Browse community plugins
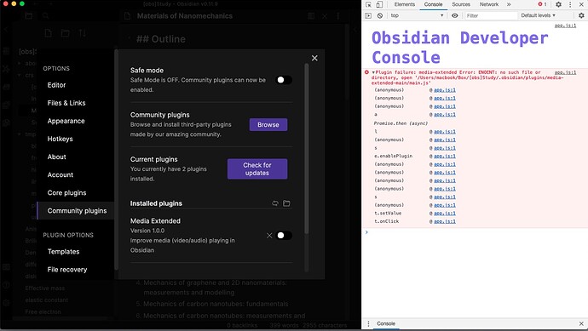588x331 pixels. click(268, 125)
